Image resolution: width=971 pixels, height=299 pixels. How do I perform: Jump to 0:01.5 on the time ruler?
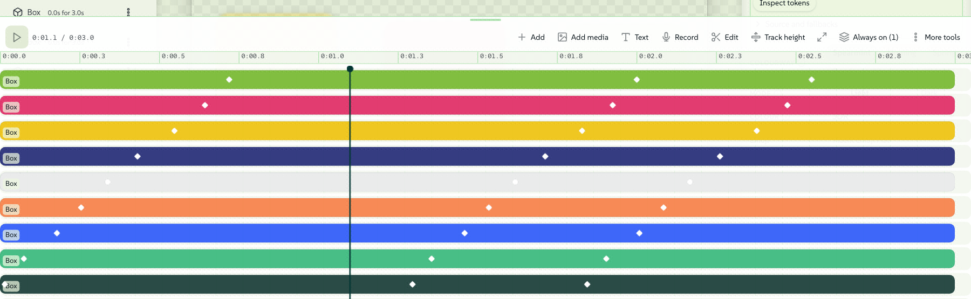point(491,56)
